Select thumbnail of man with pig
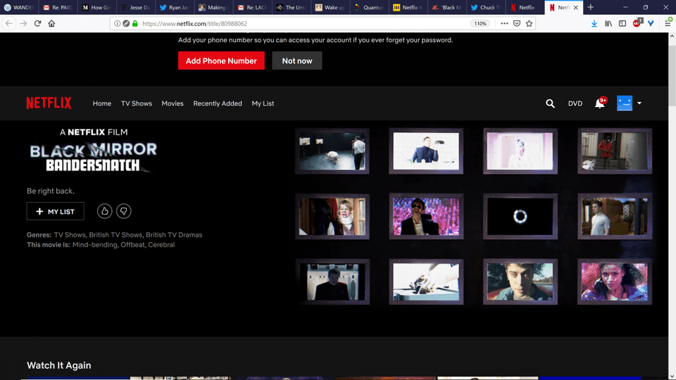Image resolution: width=676 pixels, height=380 pixels. (x=332, y=151)
